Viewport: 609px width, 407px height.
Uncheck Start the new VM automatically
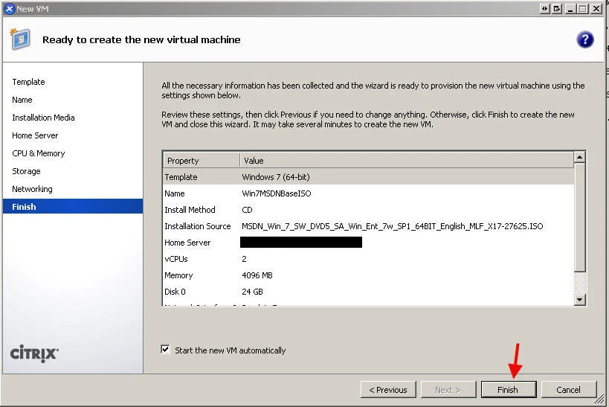[x=166, y=349]
